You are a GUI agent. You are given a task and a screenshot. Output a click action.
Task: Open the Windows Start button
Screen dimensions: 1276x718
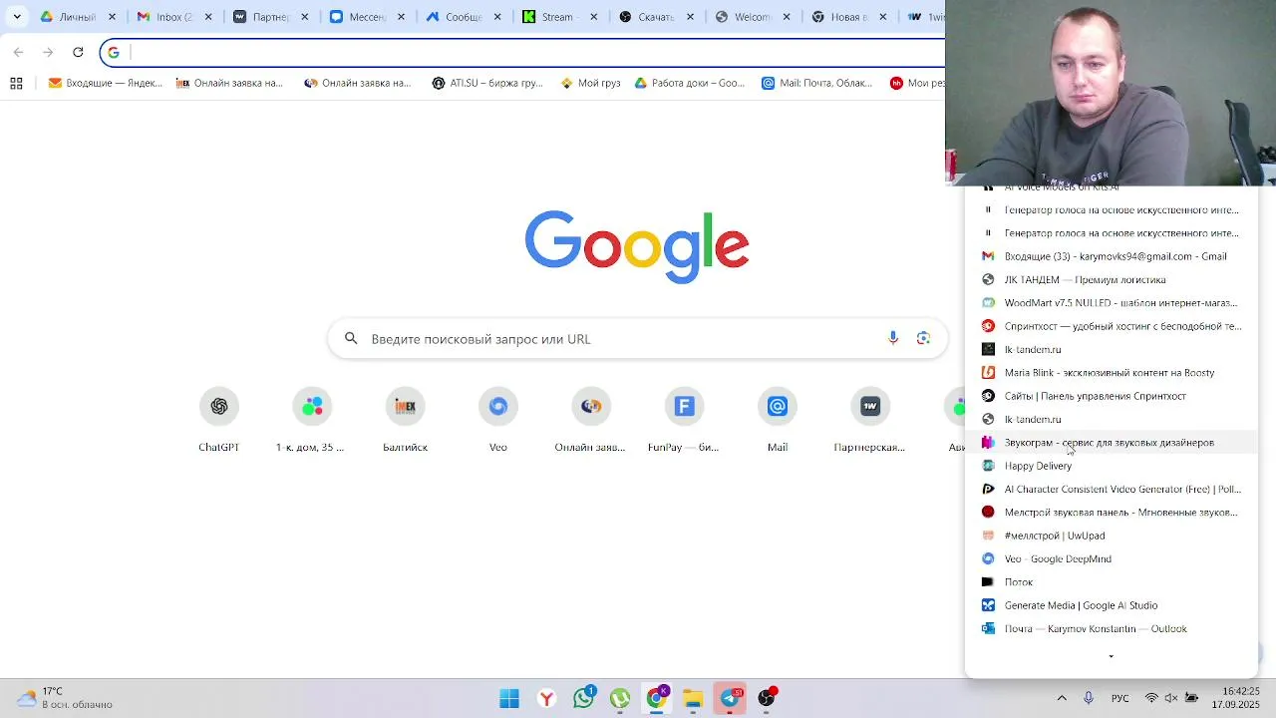coord(509,698)
